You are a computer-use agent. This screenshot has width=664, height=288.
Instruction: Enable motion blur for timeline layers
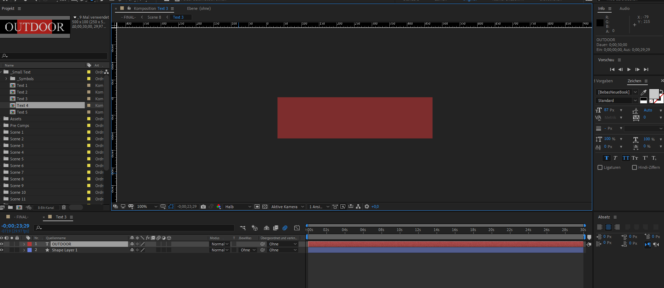coord(285,228)
